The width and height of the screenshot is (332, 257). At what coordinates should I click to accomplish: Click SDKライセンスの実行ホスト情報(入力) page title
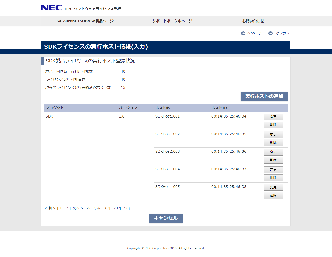pos(96,47)
